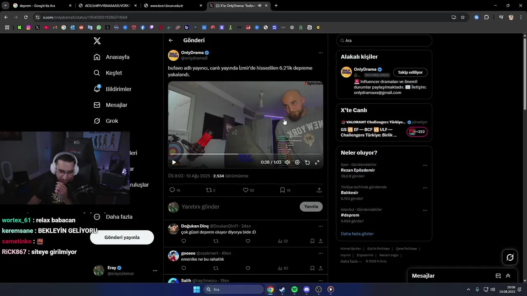Seek on the video progress bar
The height and width of the screenshot is (296, 527).
[x=245, y=154]
